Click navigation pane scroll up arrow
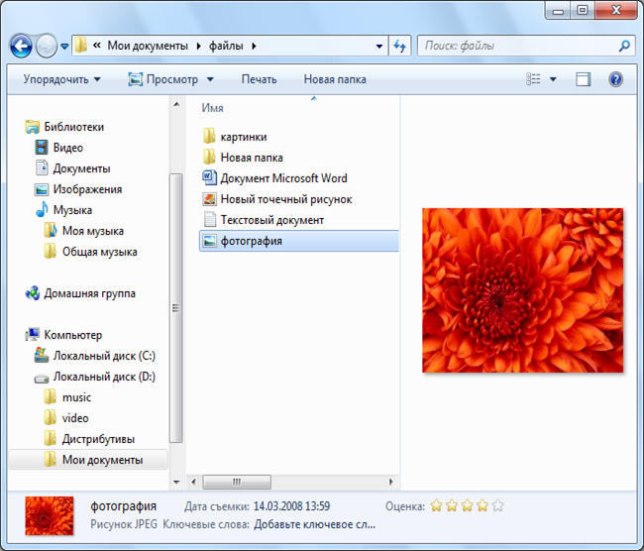The width and height of the screenshot is (644, 551). 176,104
